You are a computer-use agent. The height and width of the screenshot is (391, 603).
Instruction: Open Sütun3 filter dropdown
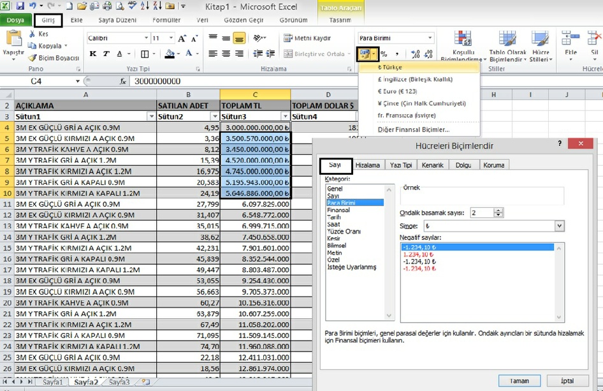click(285, 116)
